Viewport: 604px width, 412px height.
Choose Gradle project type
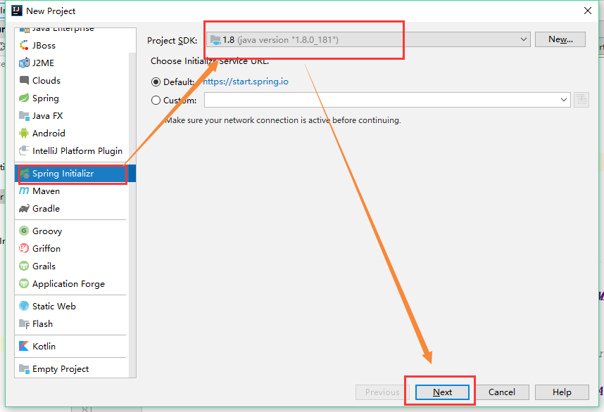point(70,209)
